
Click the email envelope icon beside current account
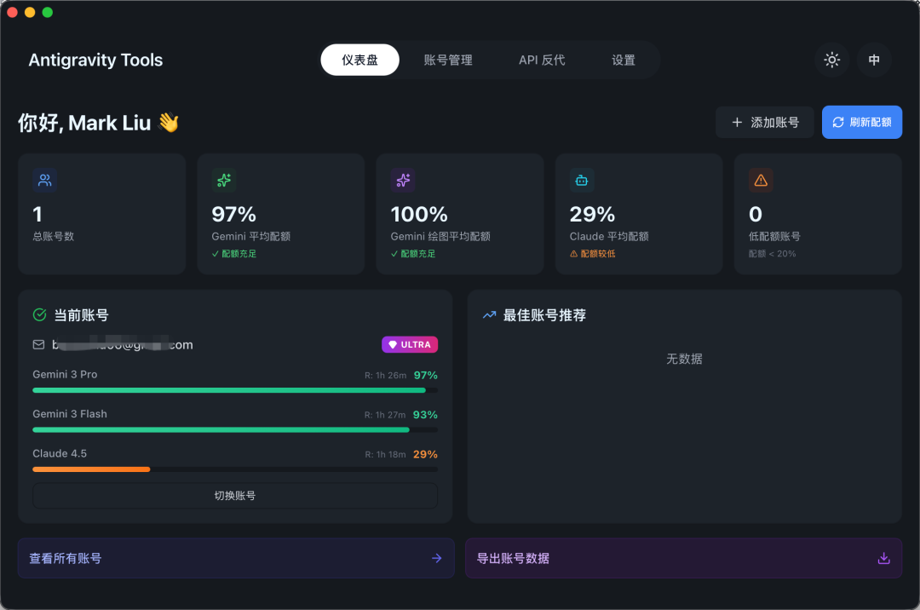37,344
